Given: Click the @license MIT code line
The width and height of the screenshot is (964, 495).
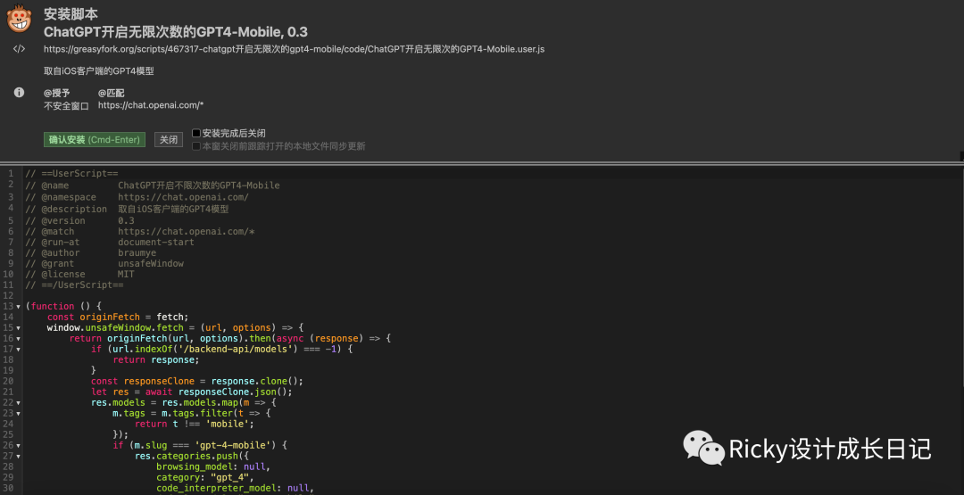Looking at the screenshot, I should point(79,274).
